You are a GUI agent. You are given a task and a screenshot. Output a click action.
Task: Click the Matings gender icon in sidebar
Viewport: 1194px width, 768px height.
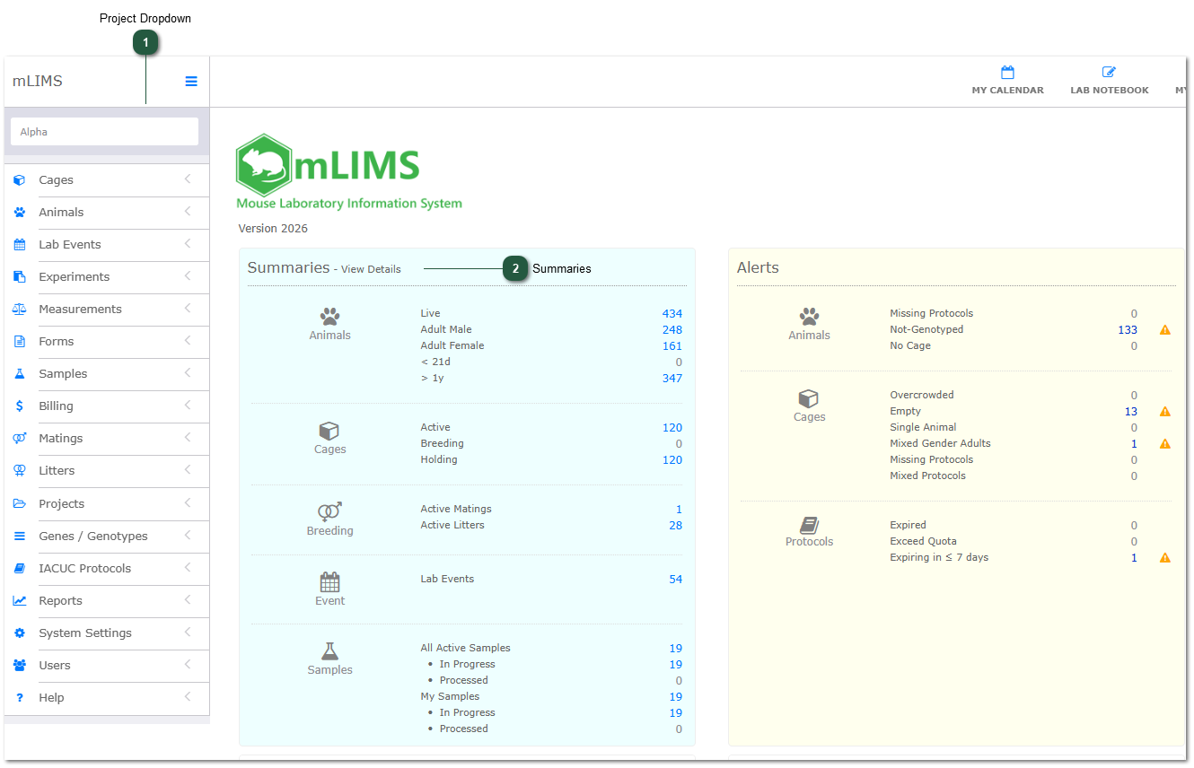pos(20,439)
